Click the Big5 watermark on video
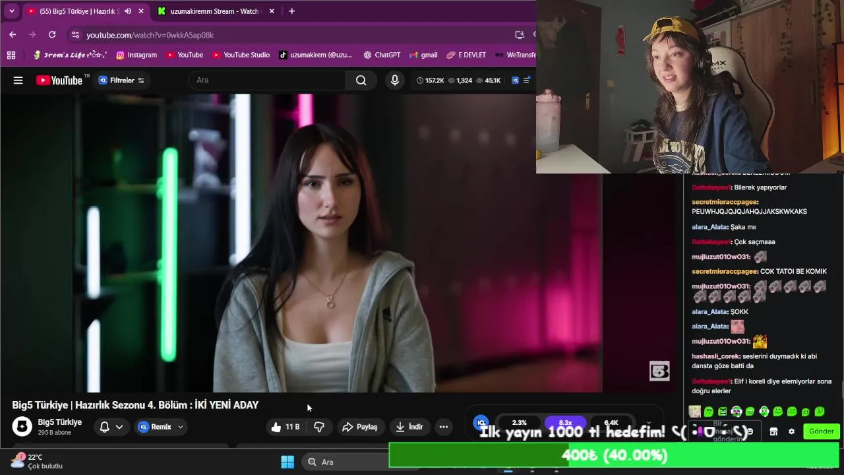Screen dimensions: 844x475 click(659, 371)
